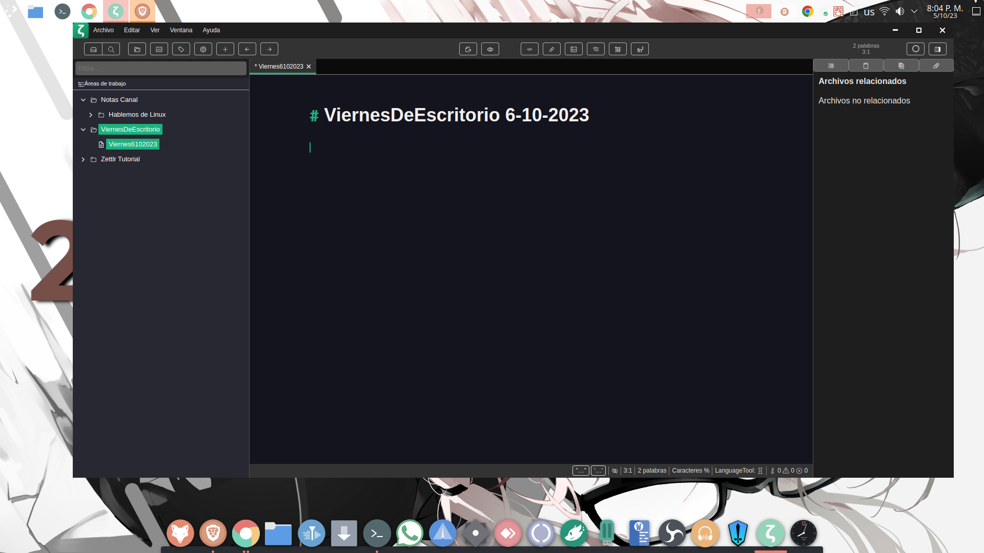Open the table of contents sidebar tab
Screen dimensions: 984x553
point(831,66)
